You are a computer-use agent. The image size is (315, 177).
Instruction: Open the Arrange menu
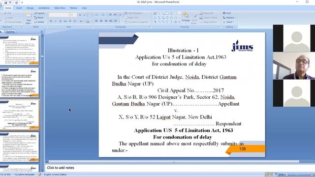coord(186,17)
